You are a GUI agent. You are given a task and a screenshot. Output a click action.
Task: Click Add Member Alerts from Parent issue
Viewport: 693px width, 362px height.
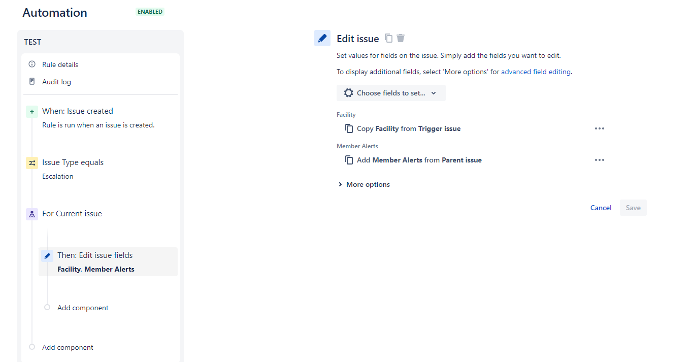tap(419, 160)
